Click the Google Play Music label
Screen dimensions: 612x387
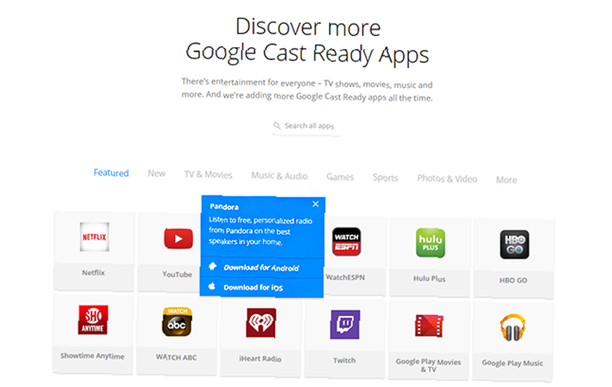pyautogui.click(x=512, y=363)
